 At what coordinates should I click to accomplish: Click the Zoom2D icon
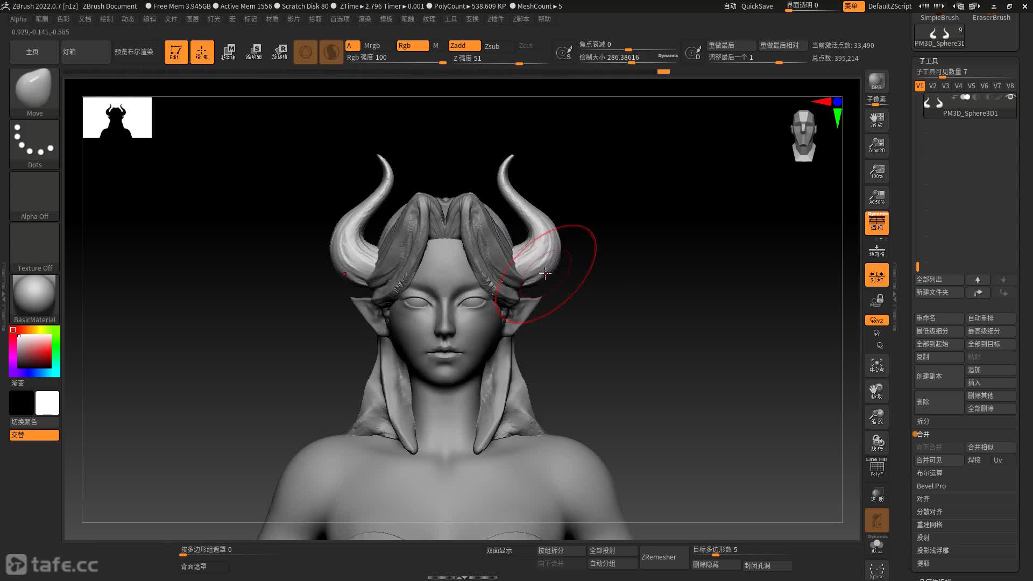tap(877, 145)
